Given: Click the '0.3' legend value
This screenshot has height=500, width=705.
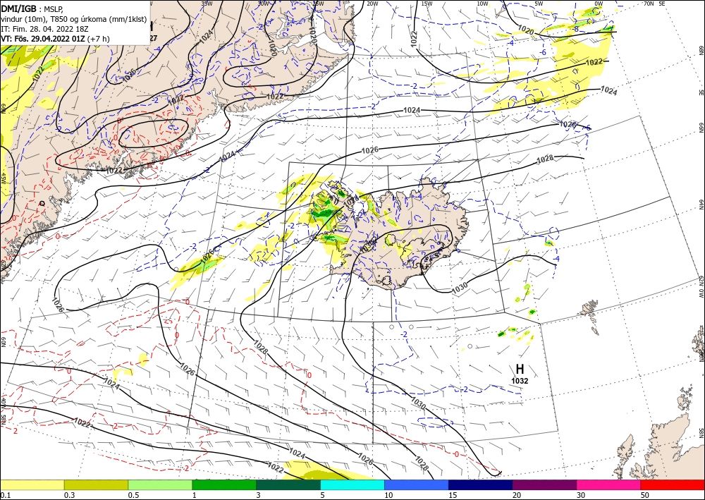Looking at the screenshot, I should (x=69, y=495).
